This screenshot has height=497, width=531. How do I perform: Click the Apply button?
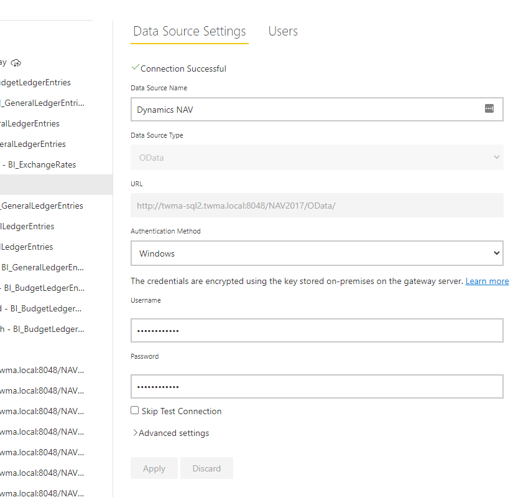154,468
